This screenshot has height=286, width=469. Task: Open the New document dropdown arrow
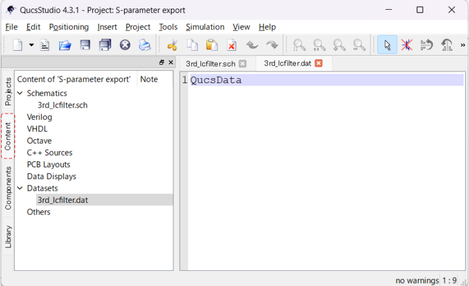tap(31, 45)
